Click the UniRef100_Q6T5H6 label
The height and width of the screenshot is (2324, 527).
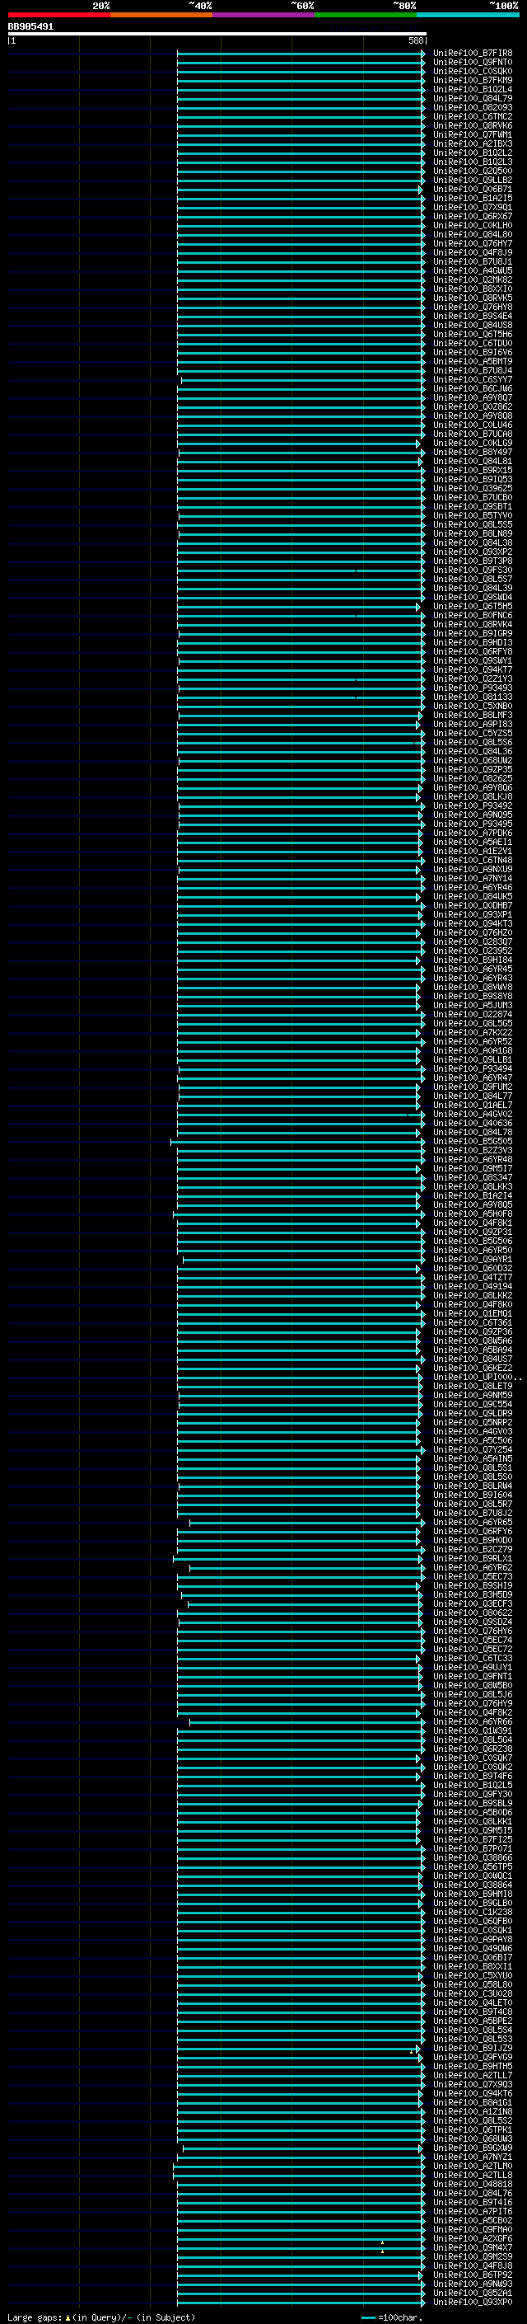(472, 334)
